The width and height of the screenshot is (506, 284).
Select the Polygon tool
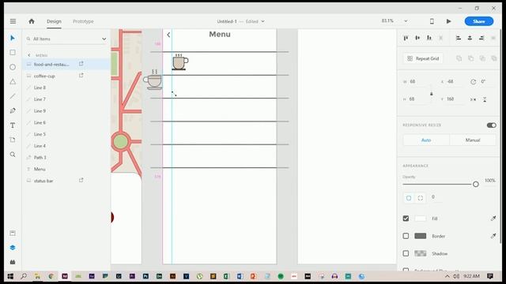tap(13, 81)
